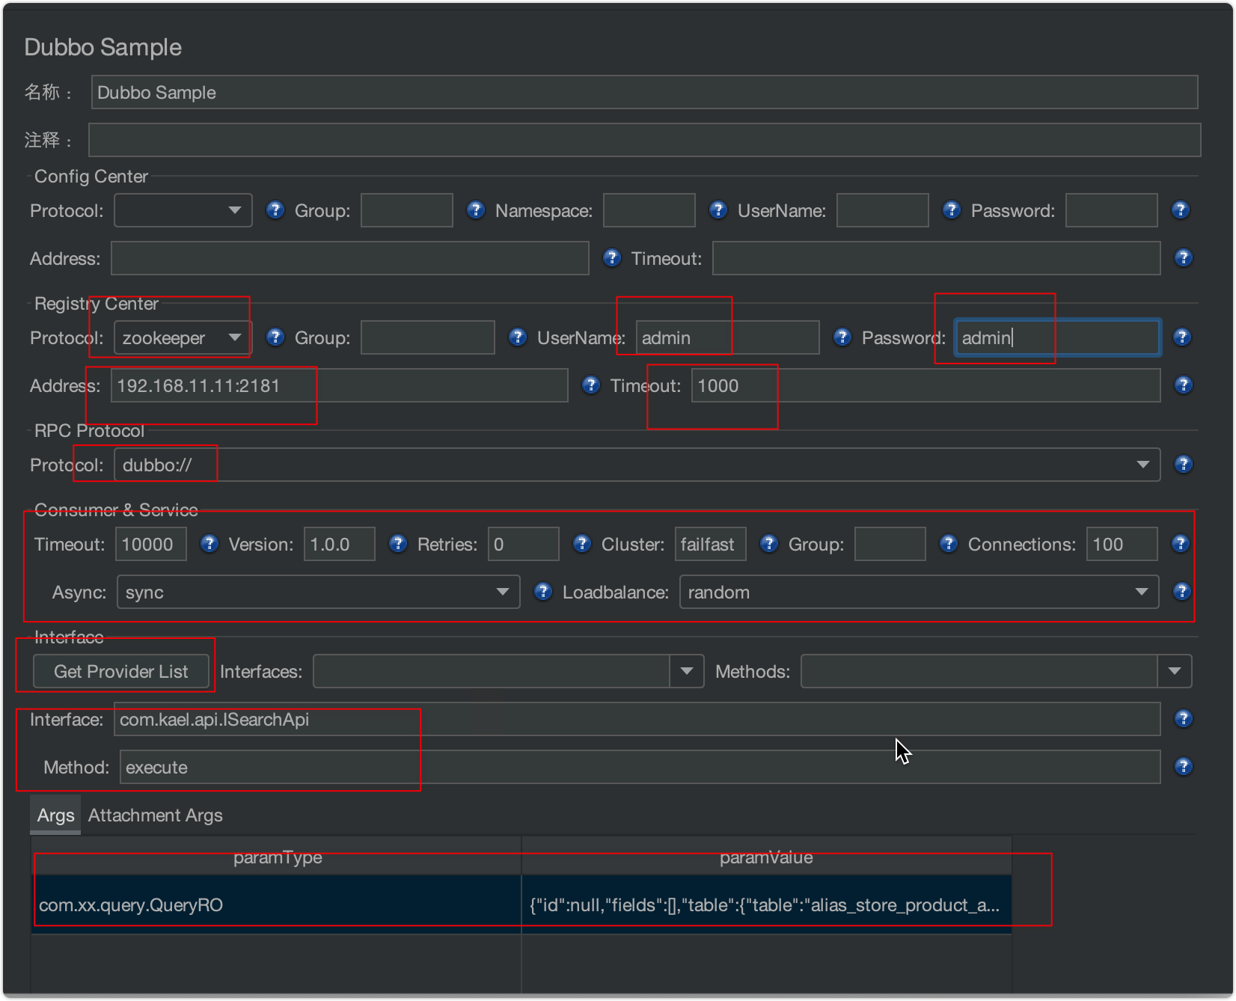Viewport: 1236px width, 1001px height.
Task: Click help icon after Version 1.0.0 field
Action: point(398,544)
